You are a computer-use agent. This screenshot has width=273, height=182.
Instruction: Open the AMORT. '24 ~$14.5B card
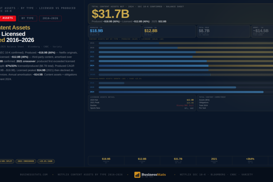click(262, 31)
